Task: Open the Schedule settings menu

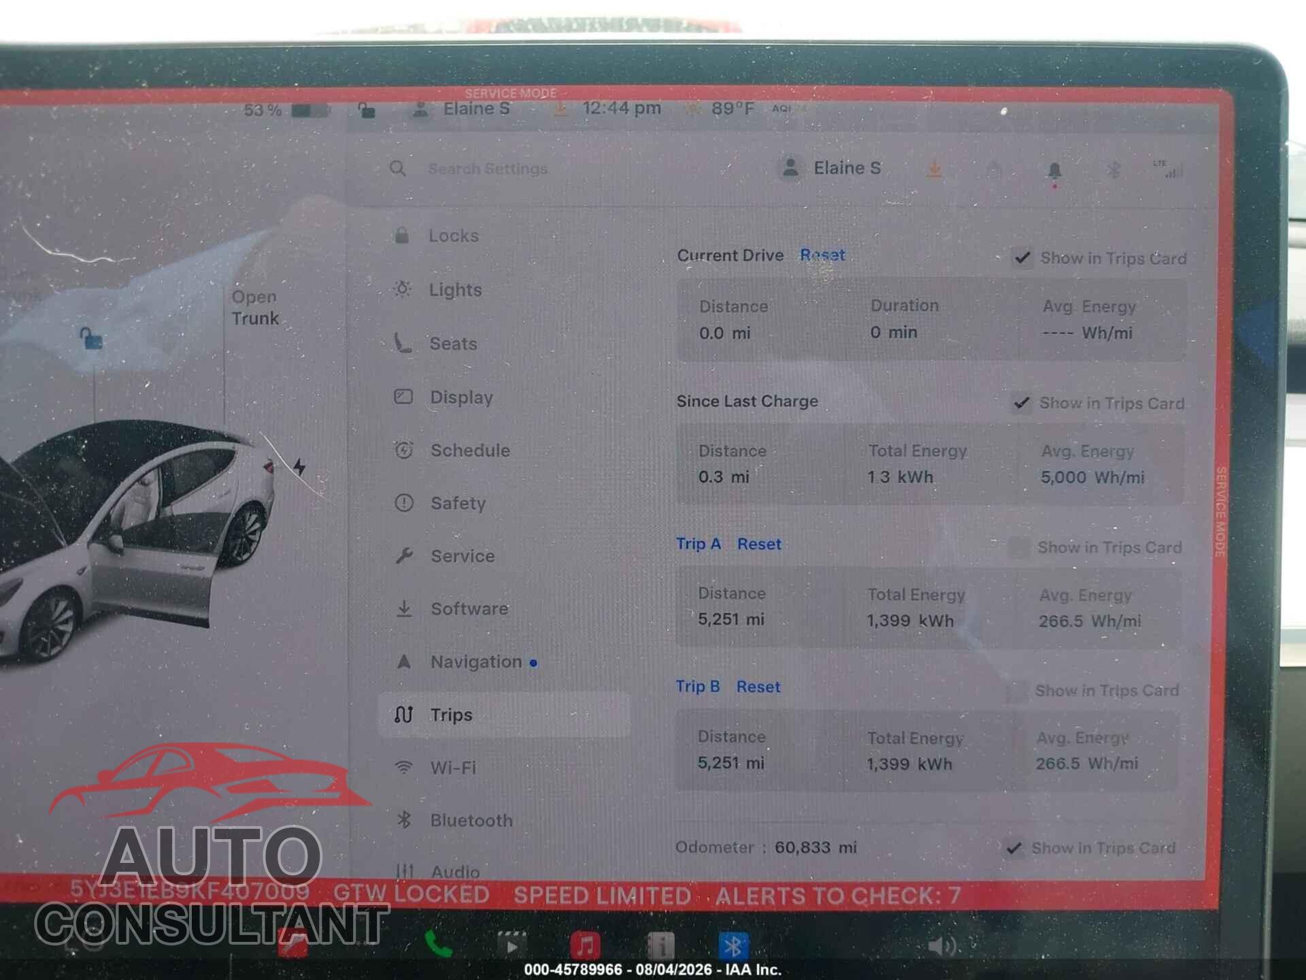Action: click(452, 450)
